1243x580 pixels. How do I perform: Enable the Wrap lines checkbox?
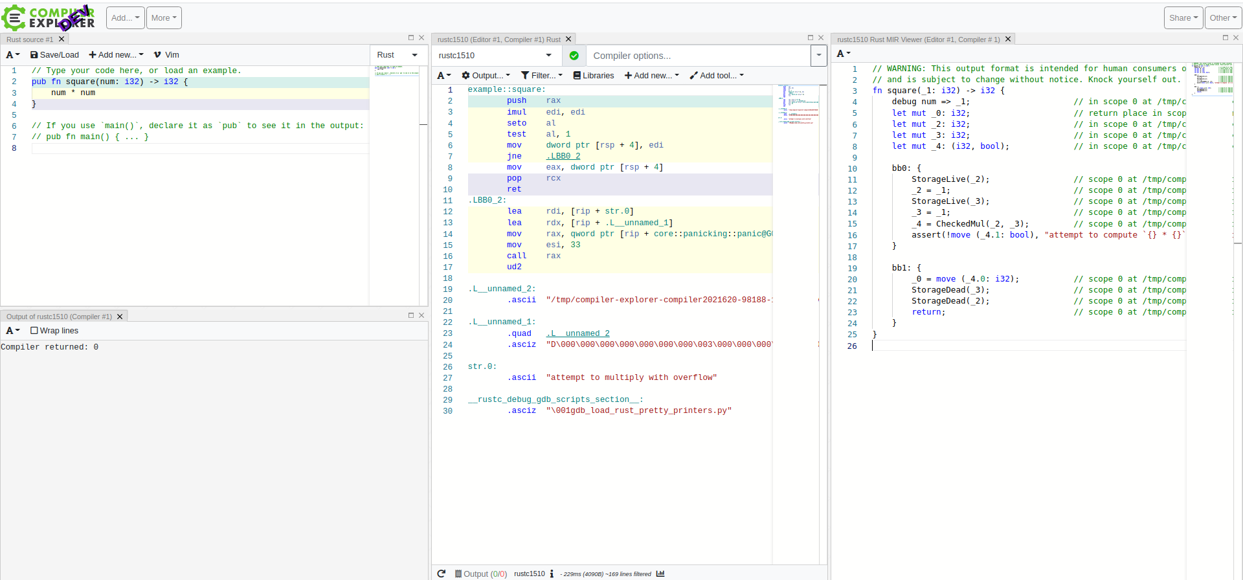point(34,331)
